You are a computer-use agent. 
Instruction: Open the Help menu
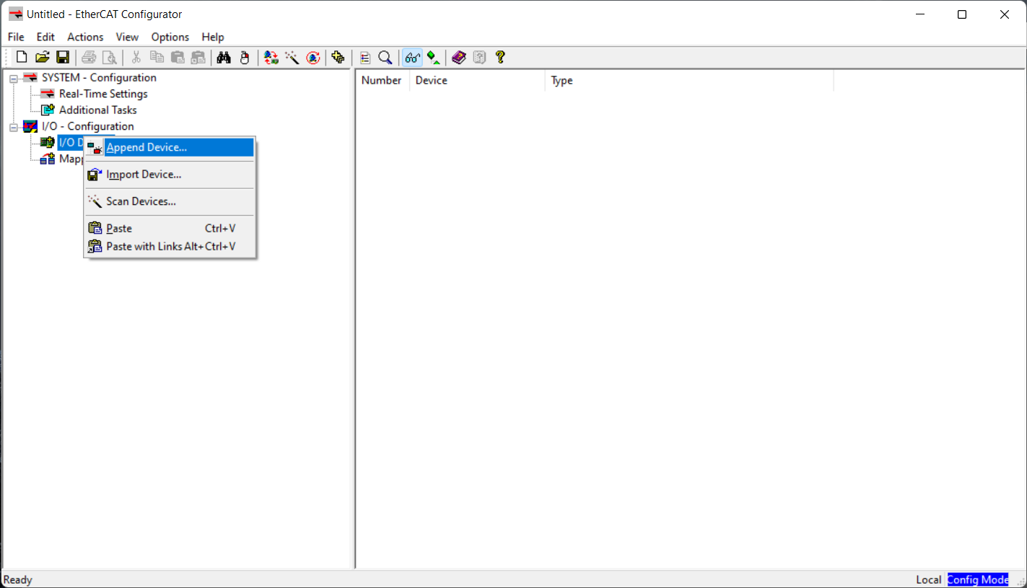point(213,37)
